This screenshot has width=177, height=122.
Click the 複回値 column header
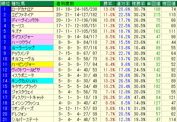tap(169, 4)
